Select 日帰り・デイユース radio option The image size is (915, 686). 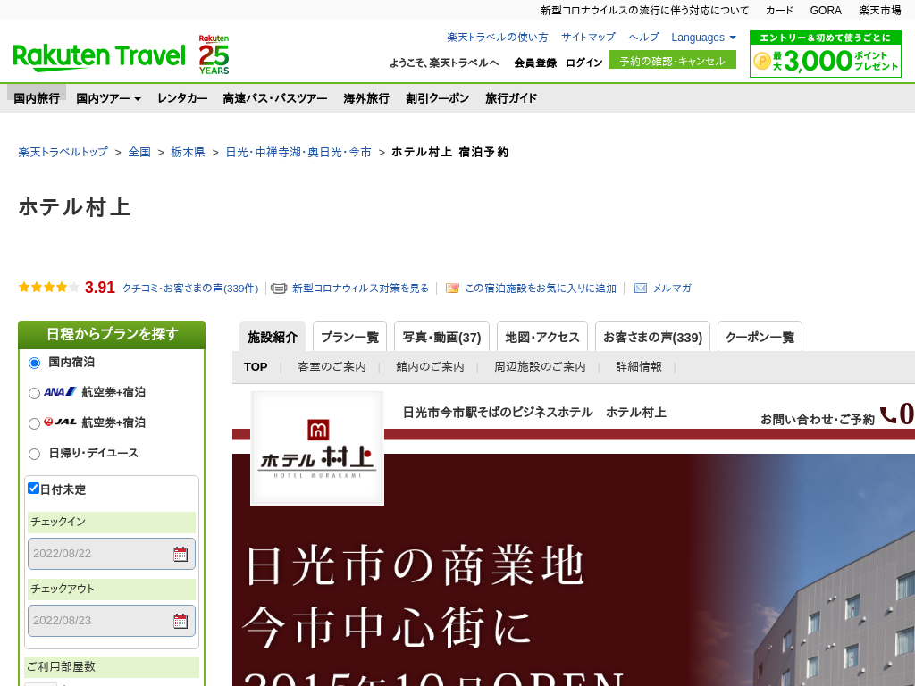pos(35,454)
